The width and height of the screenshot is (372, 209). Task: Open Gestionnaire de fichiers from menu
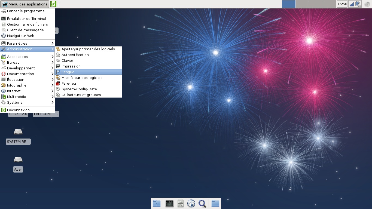[28, 24]
